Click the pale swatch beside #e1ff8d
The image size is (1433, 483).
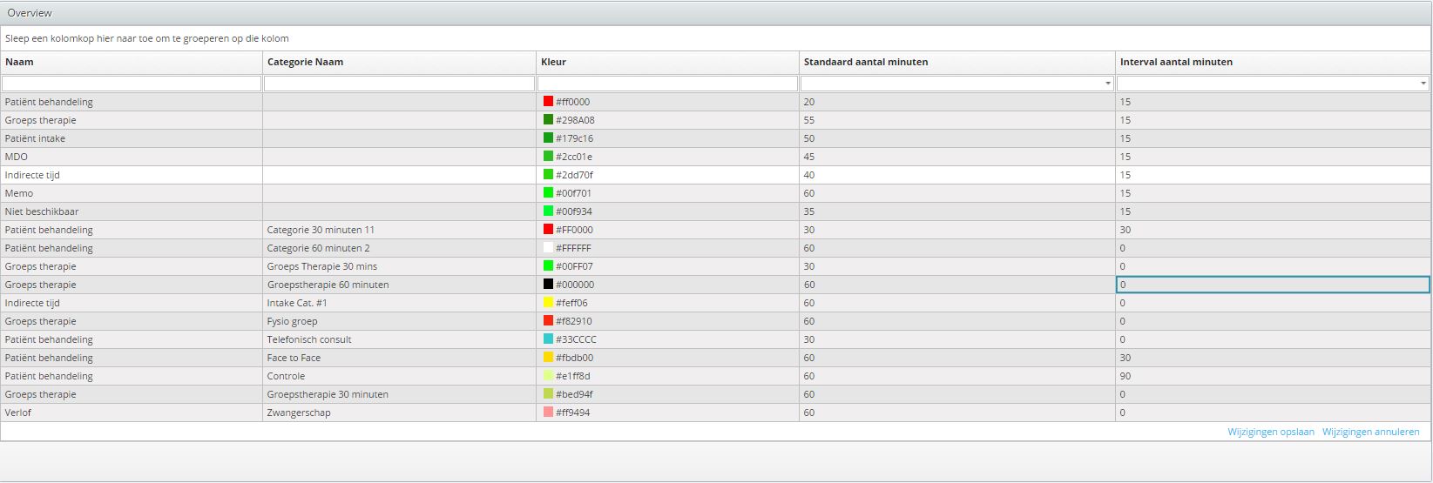pyautogui.click(x=548, y=376)
